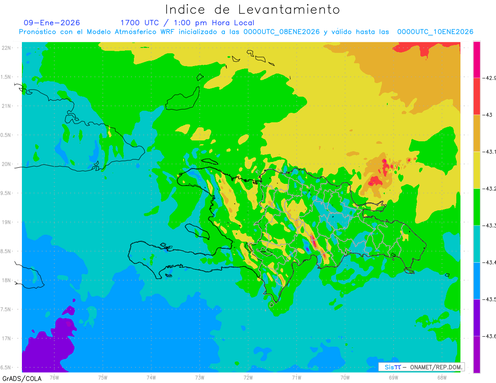Select the '72W' longitude label
Image resolution: width=496 pixels, height=383 pixels.
tap(248, 378)
